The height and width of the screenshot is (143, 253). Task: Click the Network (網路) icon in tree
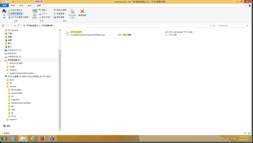pyautogui.click(x=4, y=126)
